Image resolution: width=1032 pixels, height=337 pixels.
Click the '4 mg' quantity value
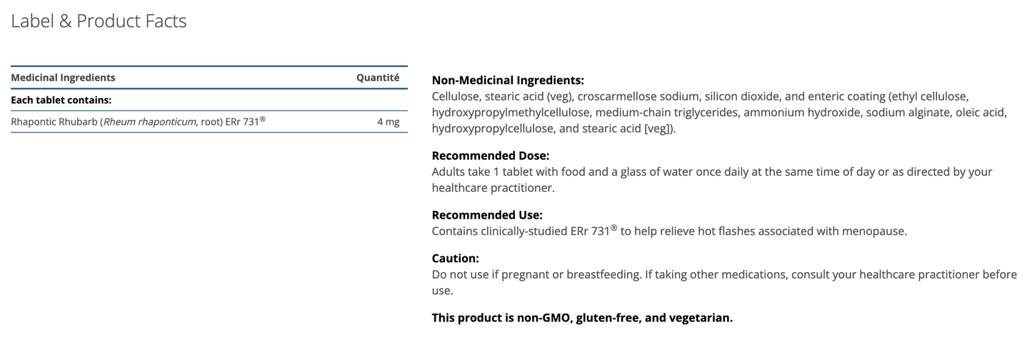[x=388, y=122]
